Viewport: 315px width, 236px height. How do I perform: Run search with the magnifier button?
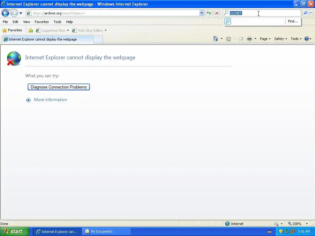click(x=305, y=13)
